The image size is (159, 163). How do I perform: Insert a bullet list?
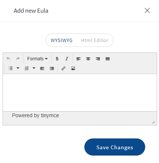pyautogui.click(x=10, y=68)
